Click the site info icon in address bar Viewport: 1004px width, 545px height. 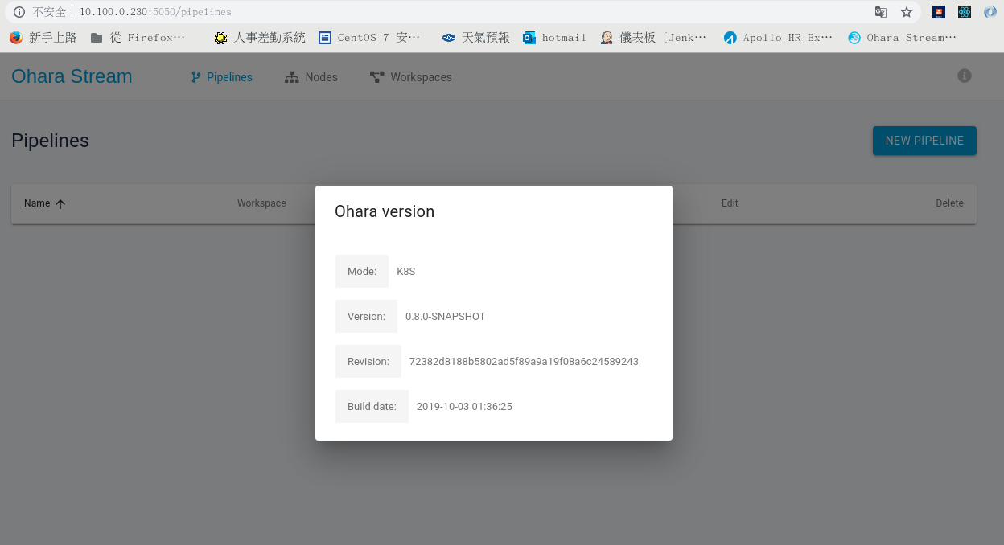click(x=19, y=12)
